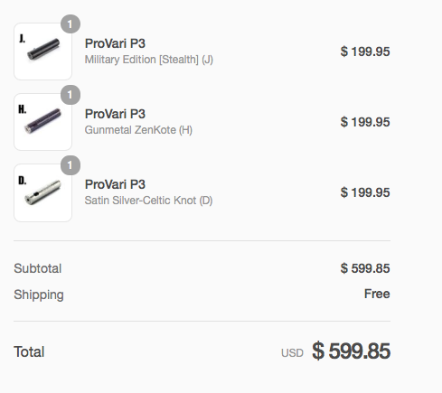Click ProVari P3 title above Military Edition
The width and height of the screenshot is (442, 393).
[x=115, y=43]
